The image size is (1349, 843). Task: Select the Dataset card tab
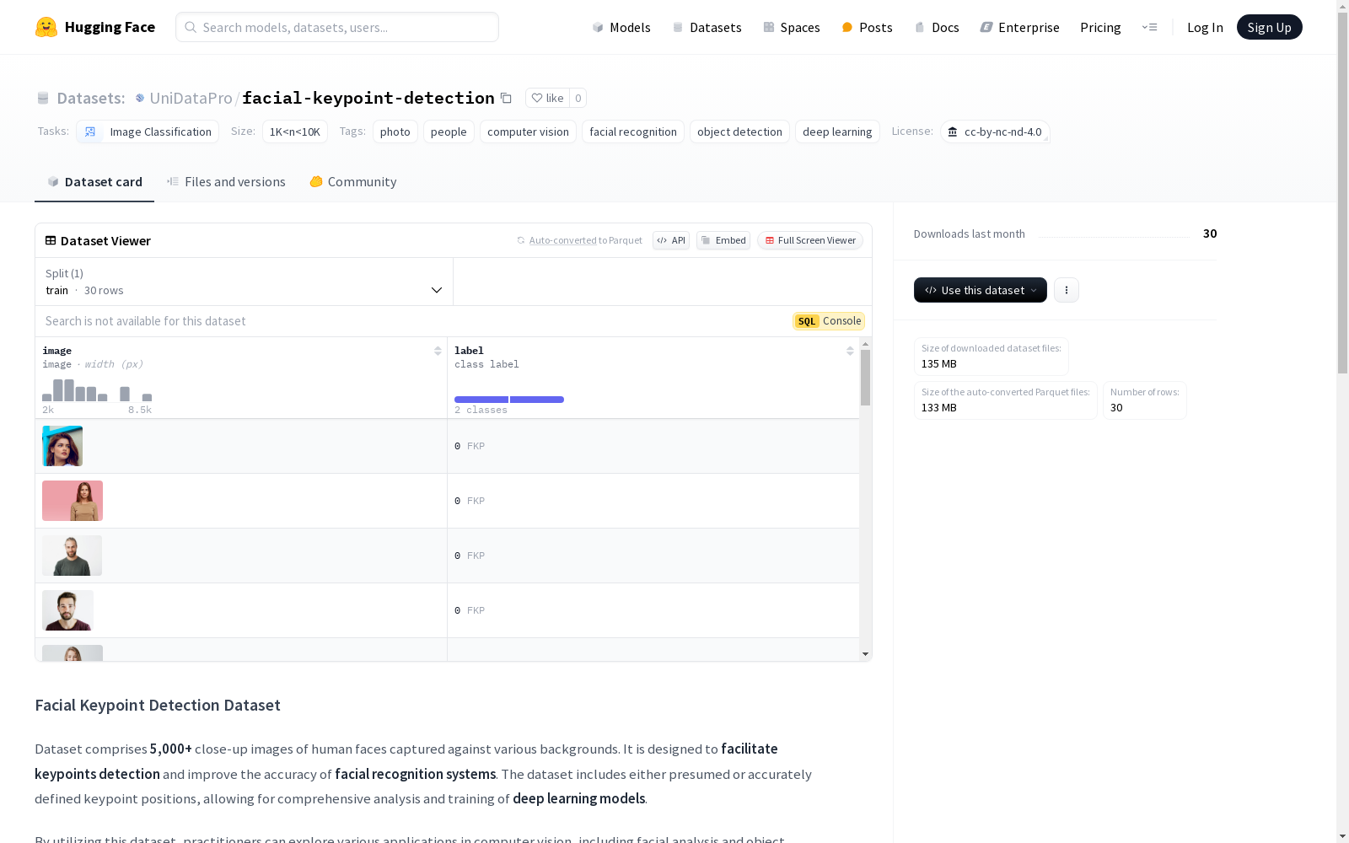coord(94,181)
